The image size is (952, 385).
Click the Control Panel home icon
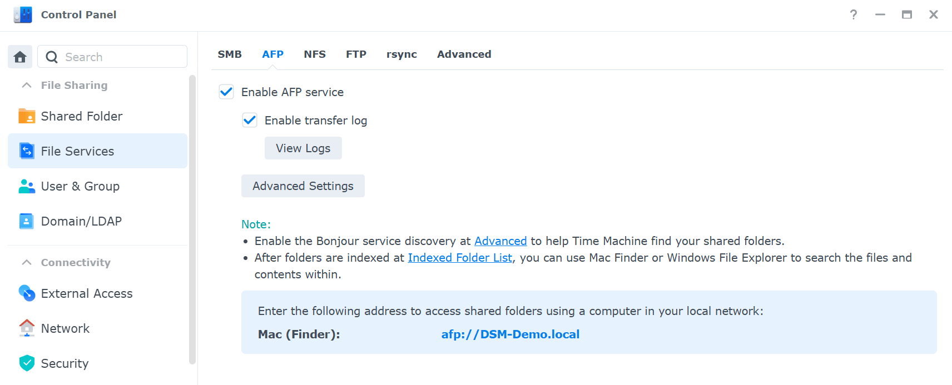click(x=20, y=57)
